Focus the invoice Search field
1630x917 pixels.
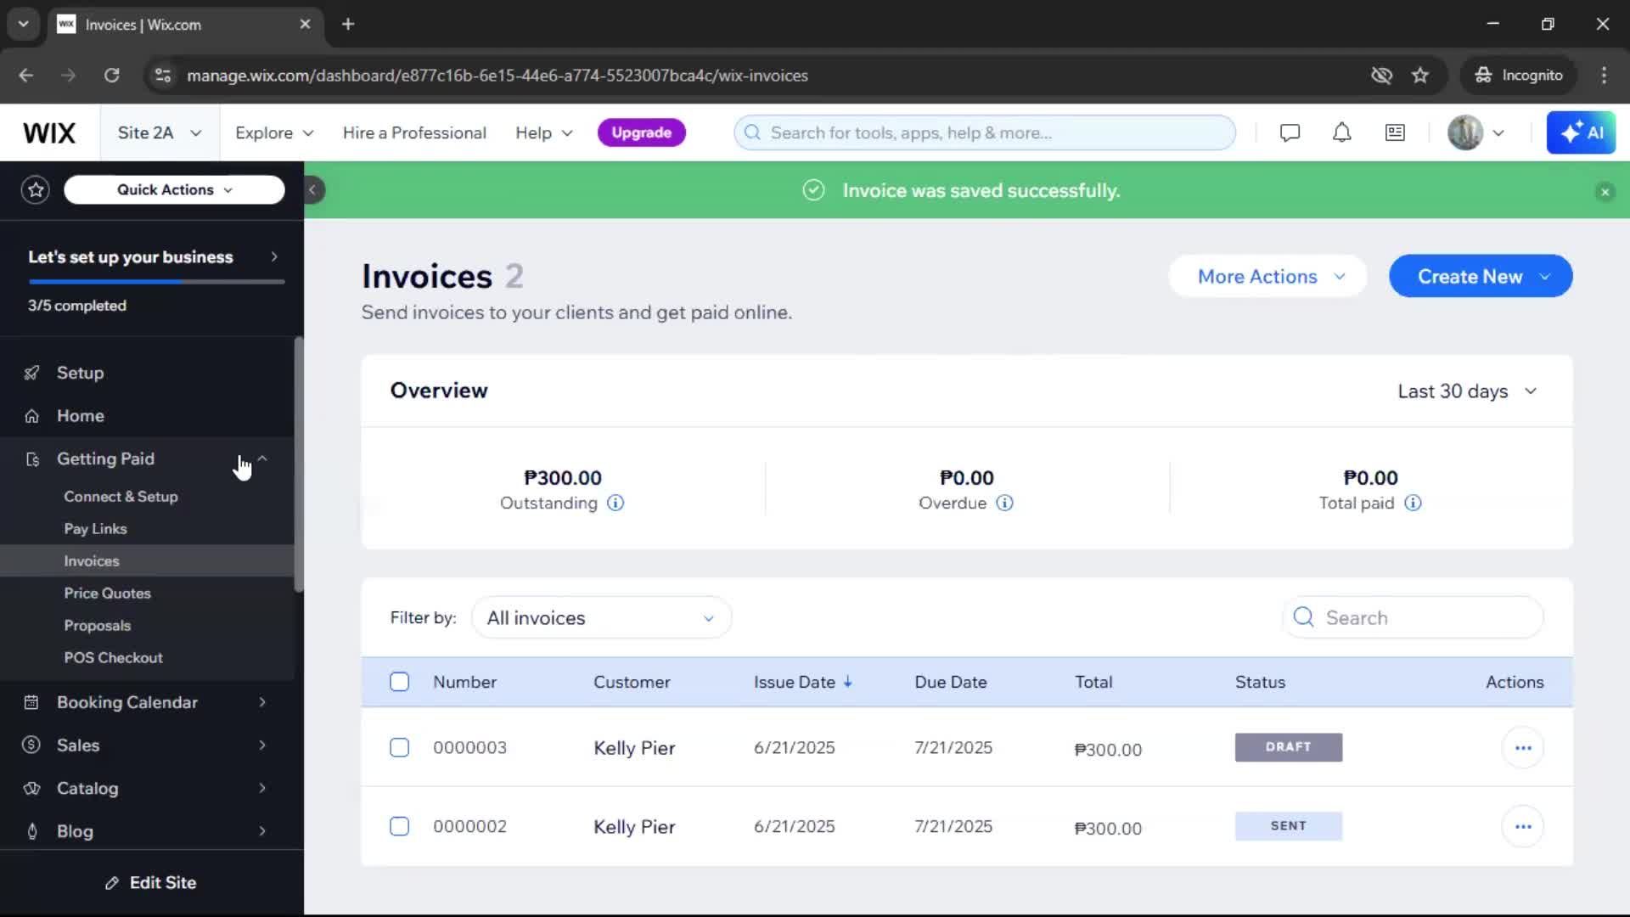pyautogui.click(x=1413, y=618)
